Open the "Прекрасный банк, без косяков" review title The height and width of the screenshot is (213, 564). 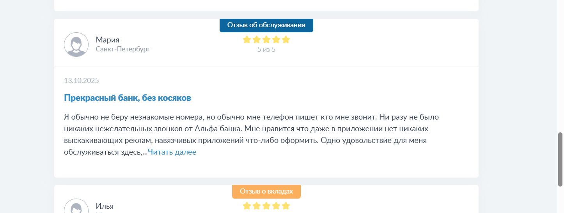[128, 98]
